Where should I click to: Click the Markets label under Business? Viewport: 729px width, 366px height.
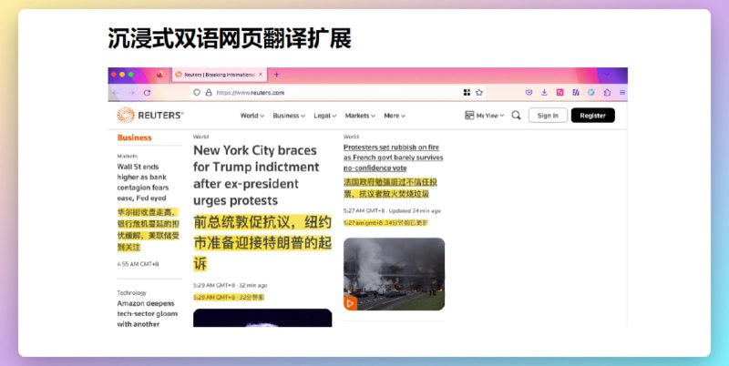(x=128, y=156)
